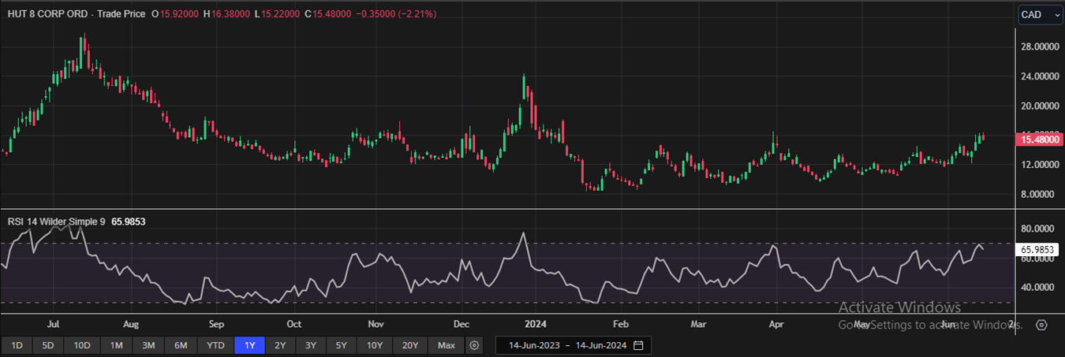The width and height of the screenshot is (1065, 357).
Task: Select the YTD range button
Action: coord(215,345)
